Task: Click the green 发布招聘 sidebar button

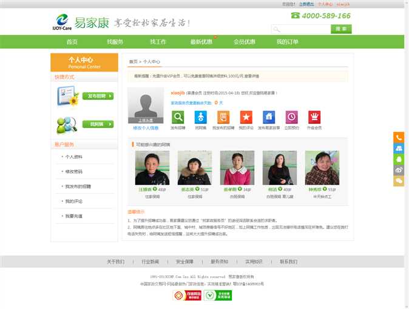Action: 98,96
